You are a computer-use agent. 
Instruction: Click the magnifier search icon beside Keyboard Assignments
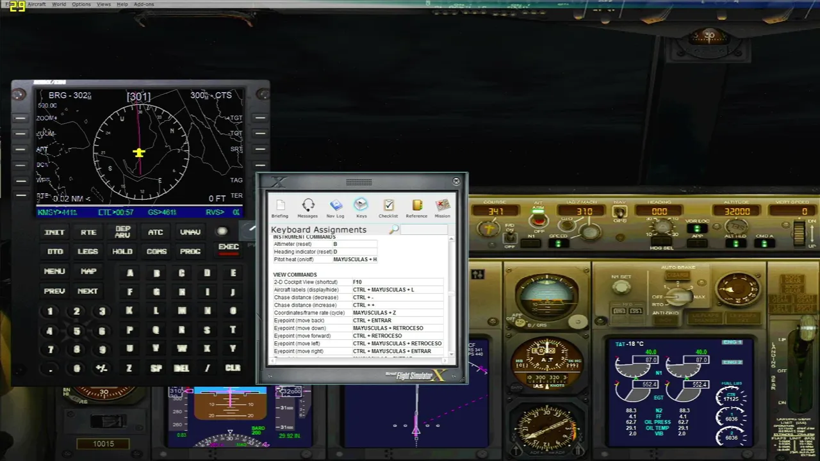(394, 229)
